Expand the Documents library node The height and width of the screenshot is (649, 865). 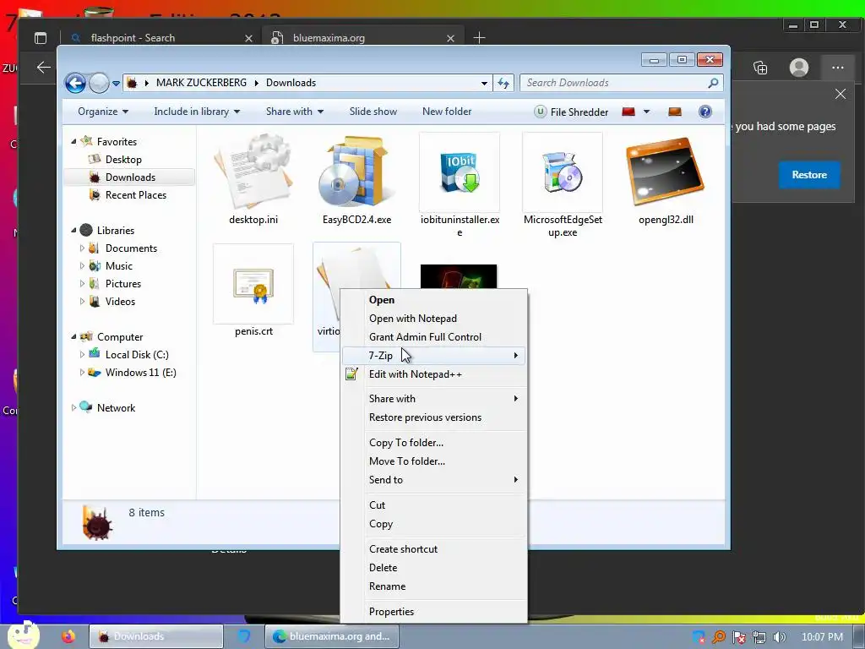[x=82, y=248]
